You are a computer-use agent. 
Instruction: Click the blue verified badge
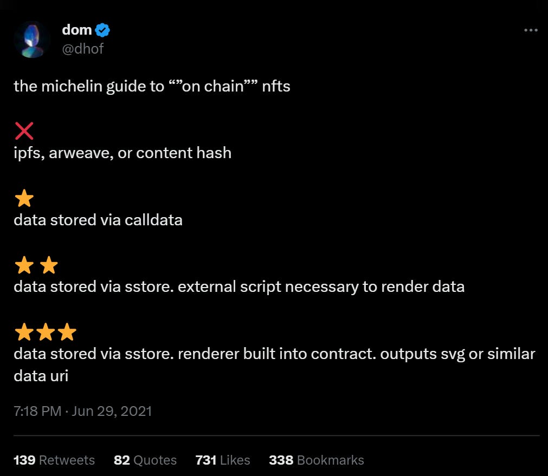tap(103, 30)
